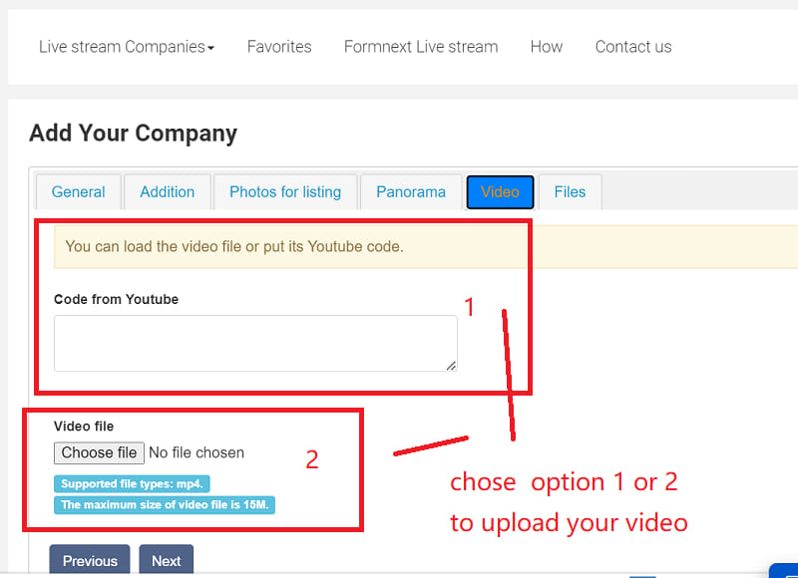Click the maximum size 15M badge
Viewport: 798px width, 578px height.
point(165,505)
